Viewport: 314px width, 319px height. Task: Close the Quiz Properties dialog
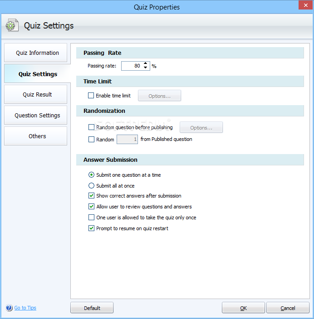[306, 5]
